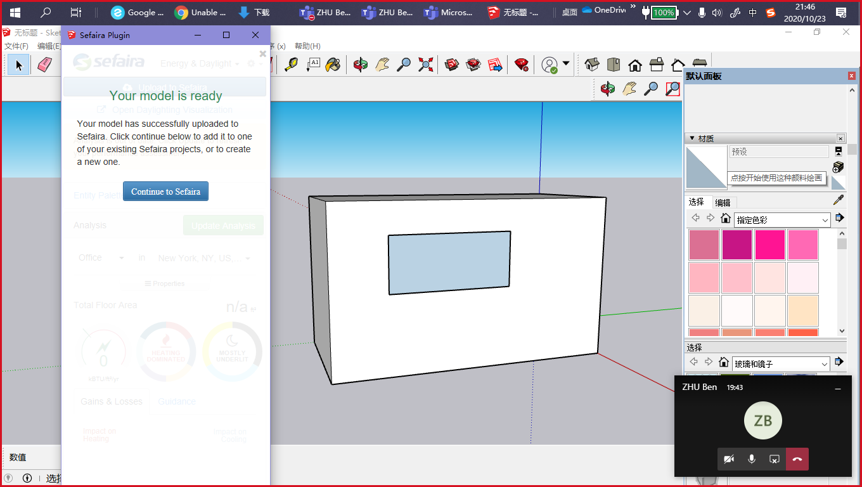Open the Extension Manager ruby icon
The width and height of the screenshot is (862, 487).
tap(521, 65)
